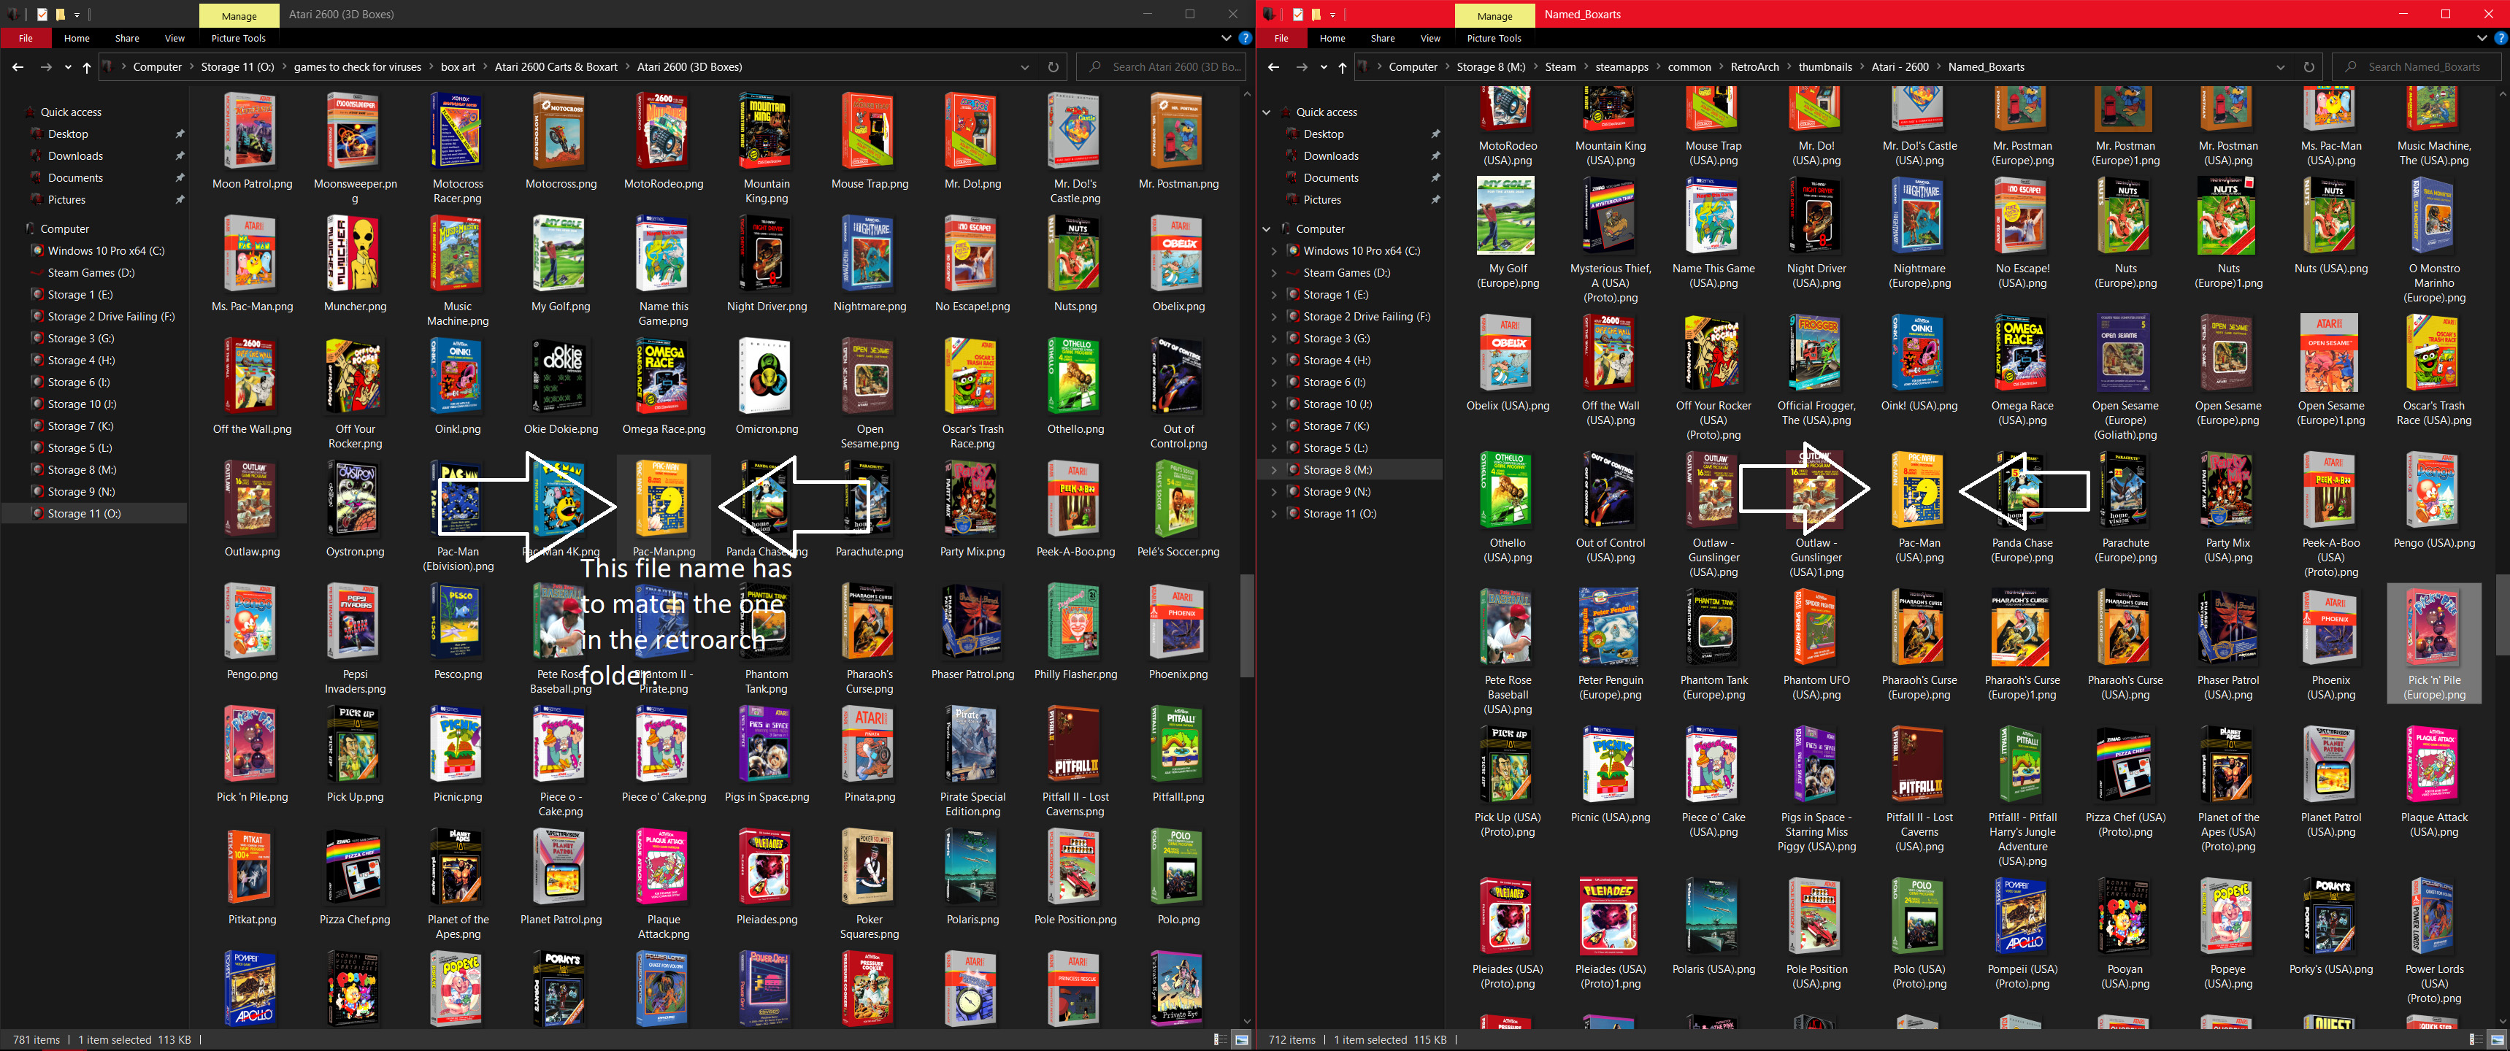
Task: Expand Storage 11 (O:) in right navigation tree
Action: pos(1273,513)
